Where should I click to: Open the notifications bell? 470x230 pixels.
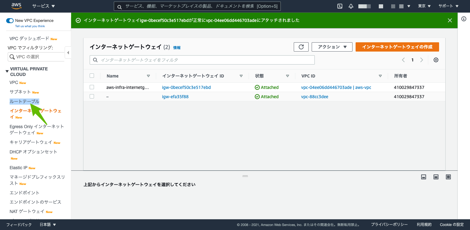[351, 6]
